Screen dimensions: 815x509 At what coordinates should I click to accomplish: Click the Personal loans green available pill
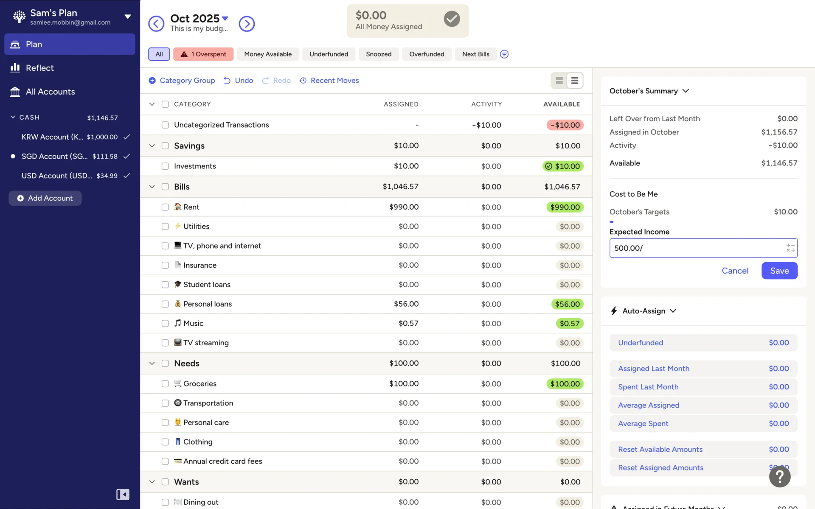click(x=567, y=304)
